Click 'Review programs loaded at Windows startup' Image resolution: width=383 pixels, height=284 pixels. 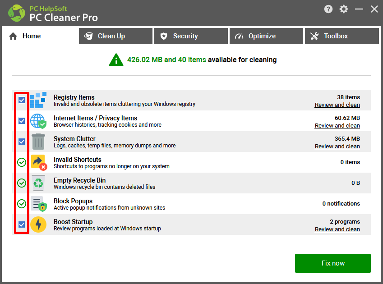click(107, 229)
